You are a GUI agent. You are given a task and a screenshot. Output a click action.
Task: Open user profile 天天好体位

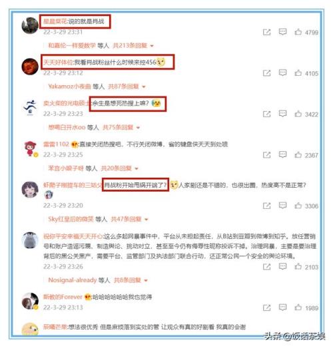click(x=58, y=63)
